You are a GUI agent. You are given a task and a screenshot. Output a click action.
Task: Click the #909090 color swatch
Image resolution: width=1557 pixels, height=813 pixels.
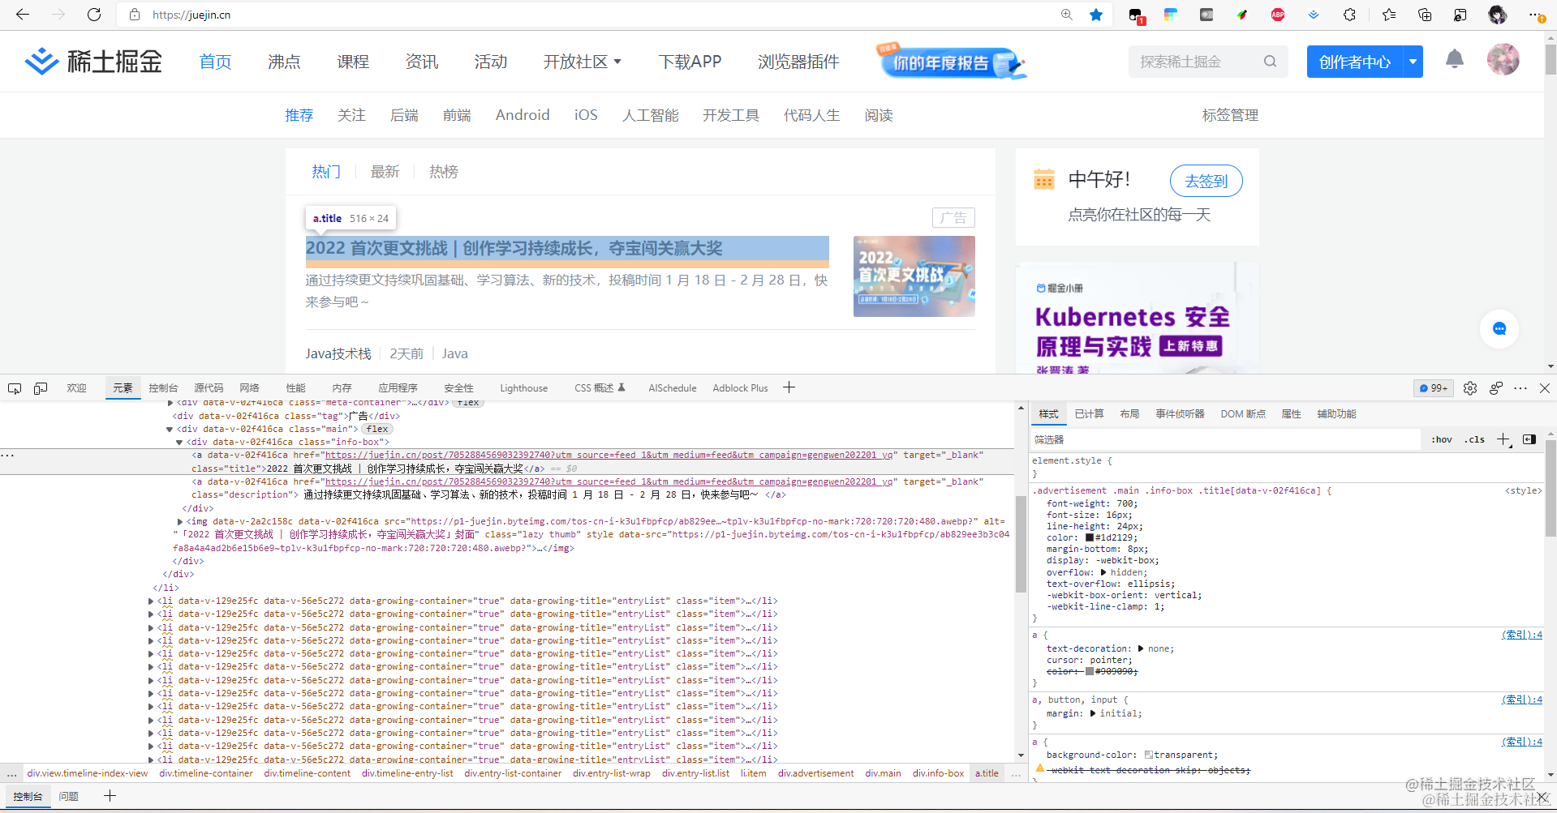click(x=1090, y=671)
